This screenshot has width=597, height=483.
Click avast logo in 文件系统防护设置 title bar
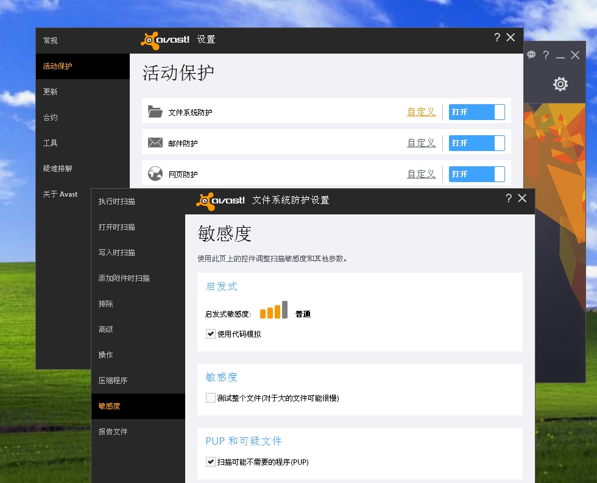pos(221,200)
